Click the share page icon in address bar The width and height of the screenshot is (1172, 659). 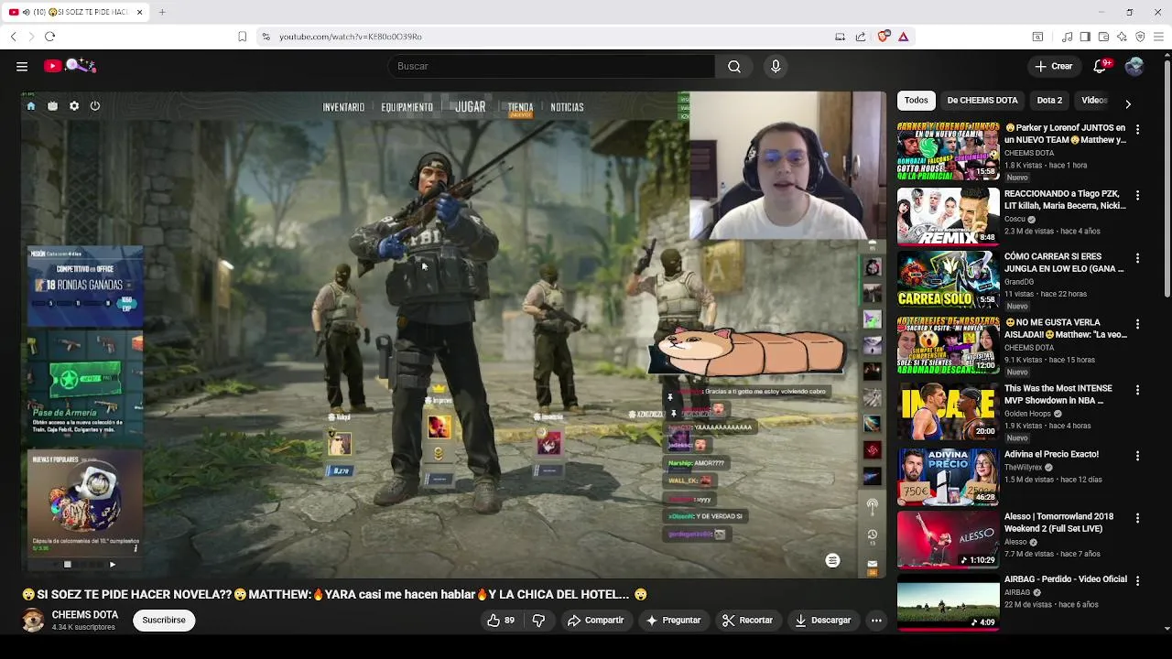(x=861, y=37)
